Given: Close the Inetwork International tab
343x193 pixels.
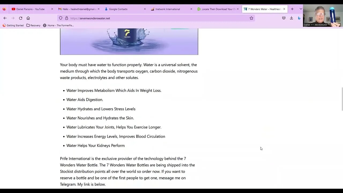Looking at the screenshot, I should (191, 9).
